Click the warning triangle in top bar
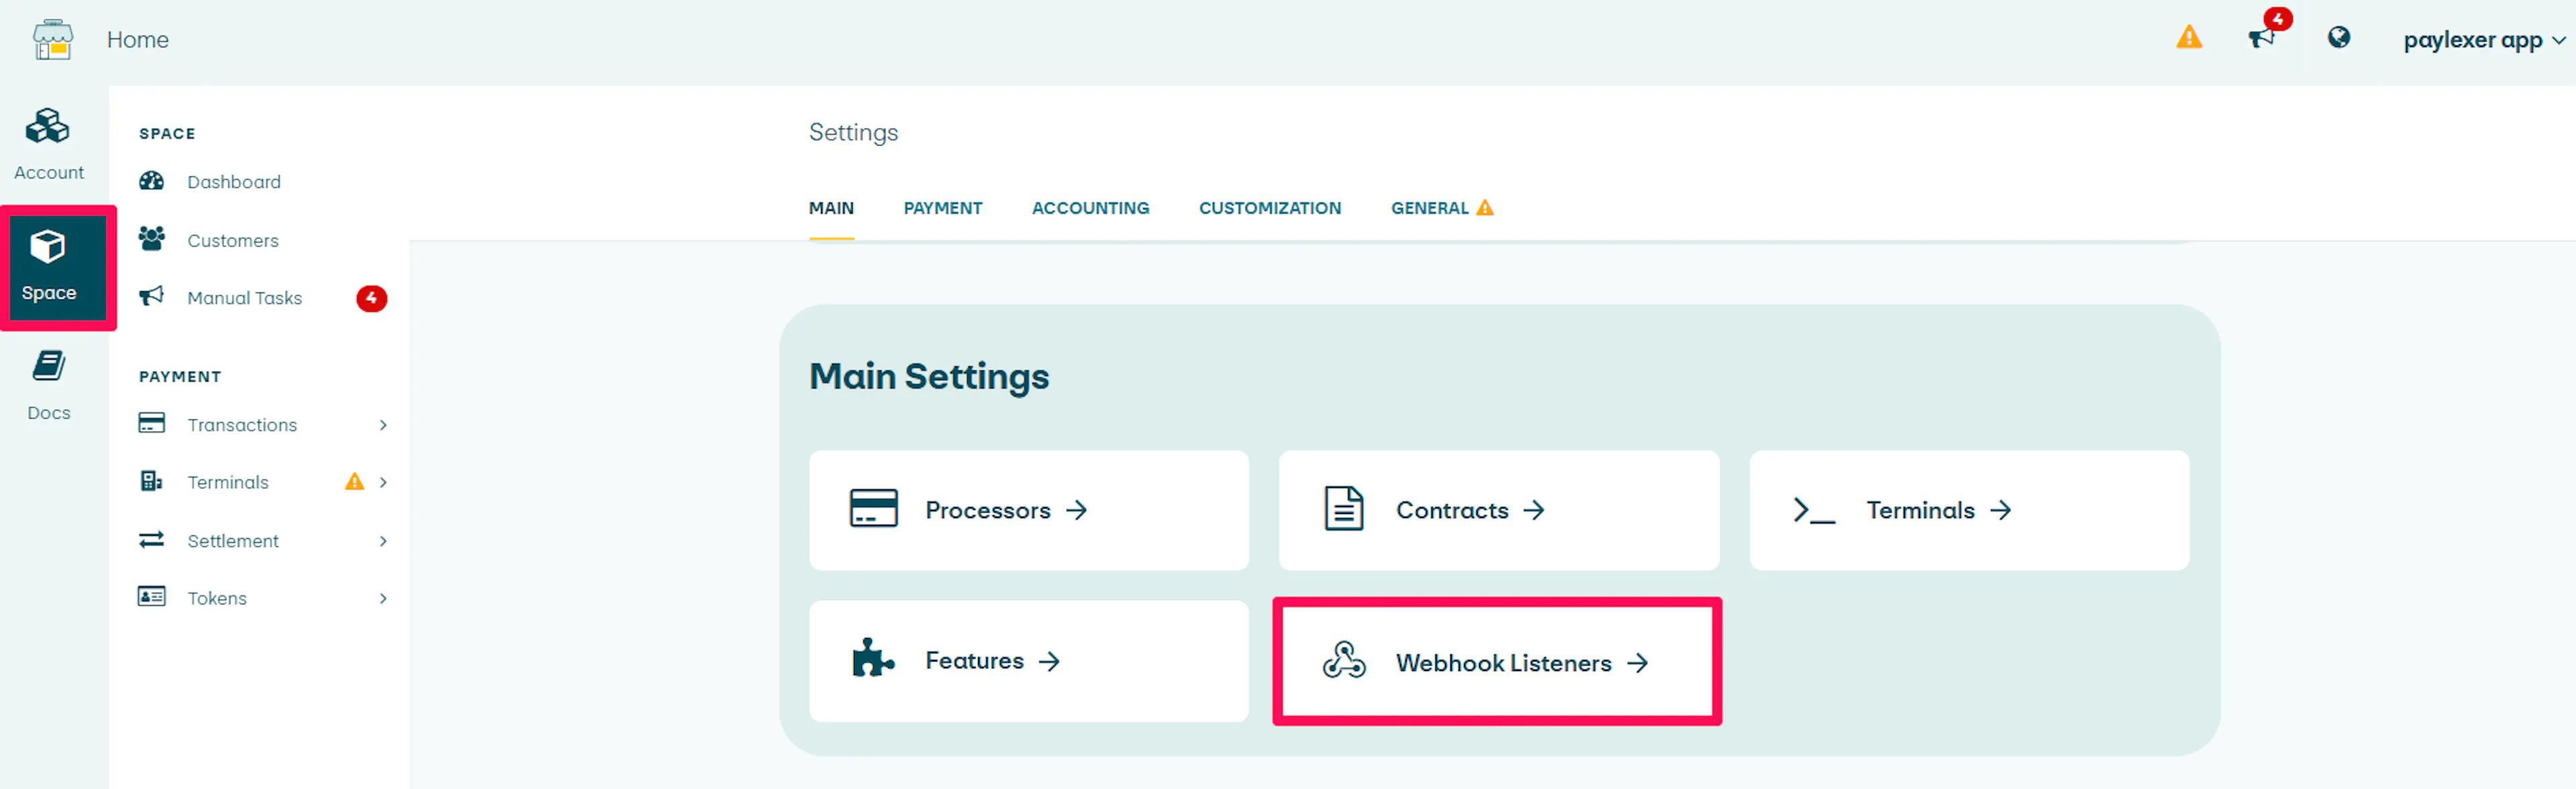The height and width of the screenshot is (789, 2576). 2189,38
